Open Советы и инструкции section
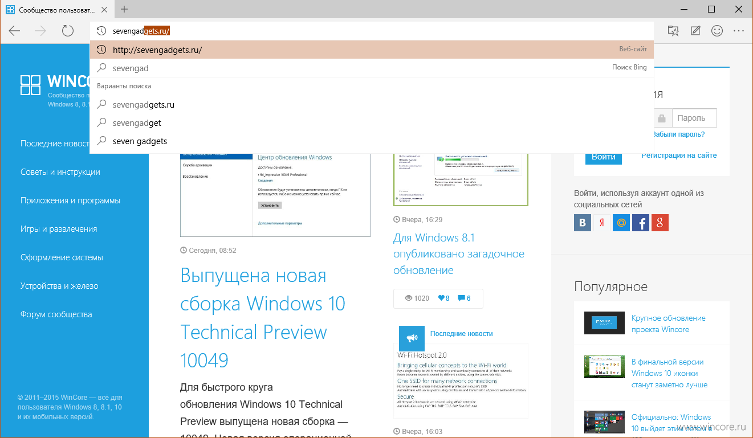 point(60,172)
